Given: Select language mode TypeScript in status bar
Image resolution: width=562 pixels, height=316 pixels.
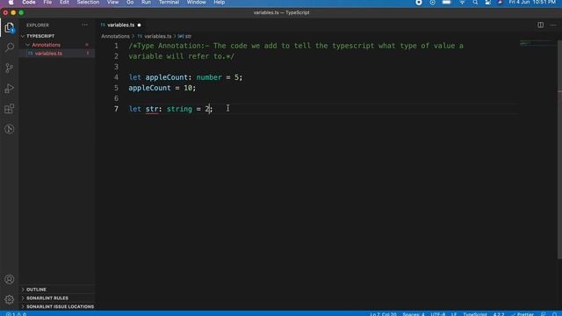Looking at the screenshot, I should click(x=475, y=314).
